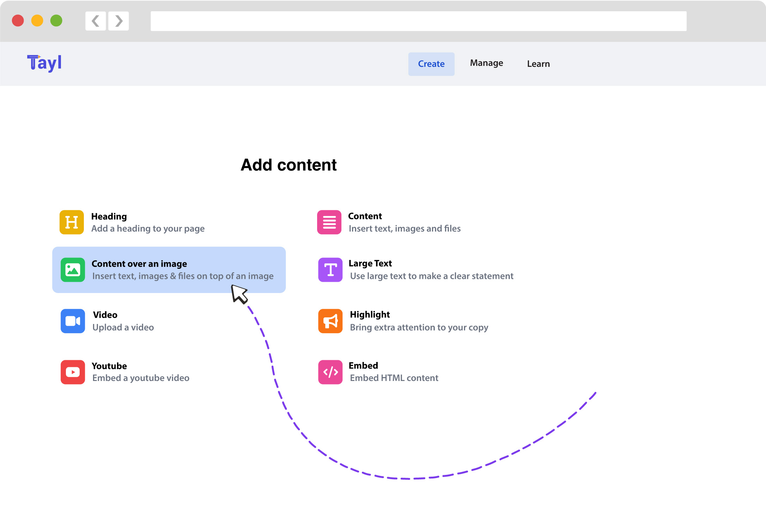Click the 'Add content' heading

(288, 165)
